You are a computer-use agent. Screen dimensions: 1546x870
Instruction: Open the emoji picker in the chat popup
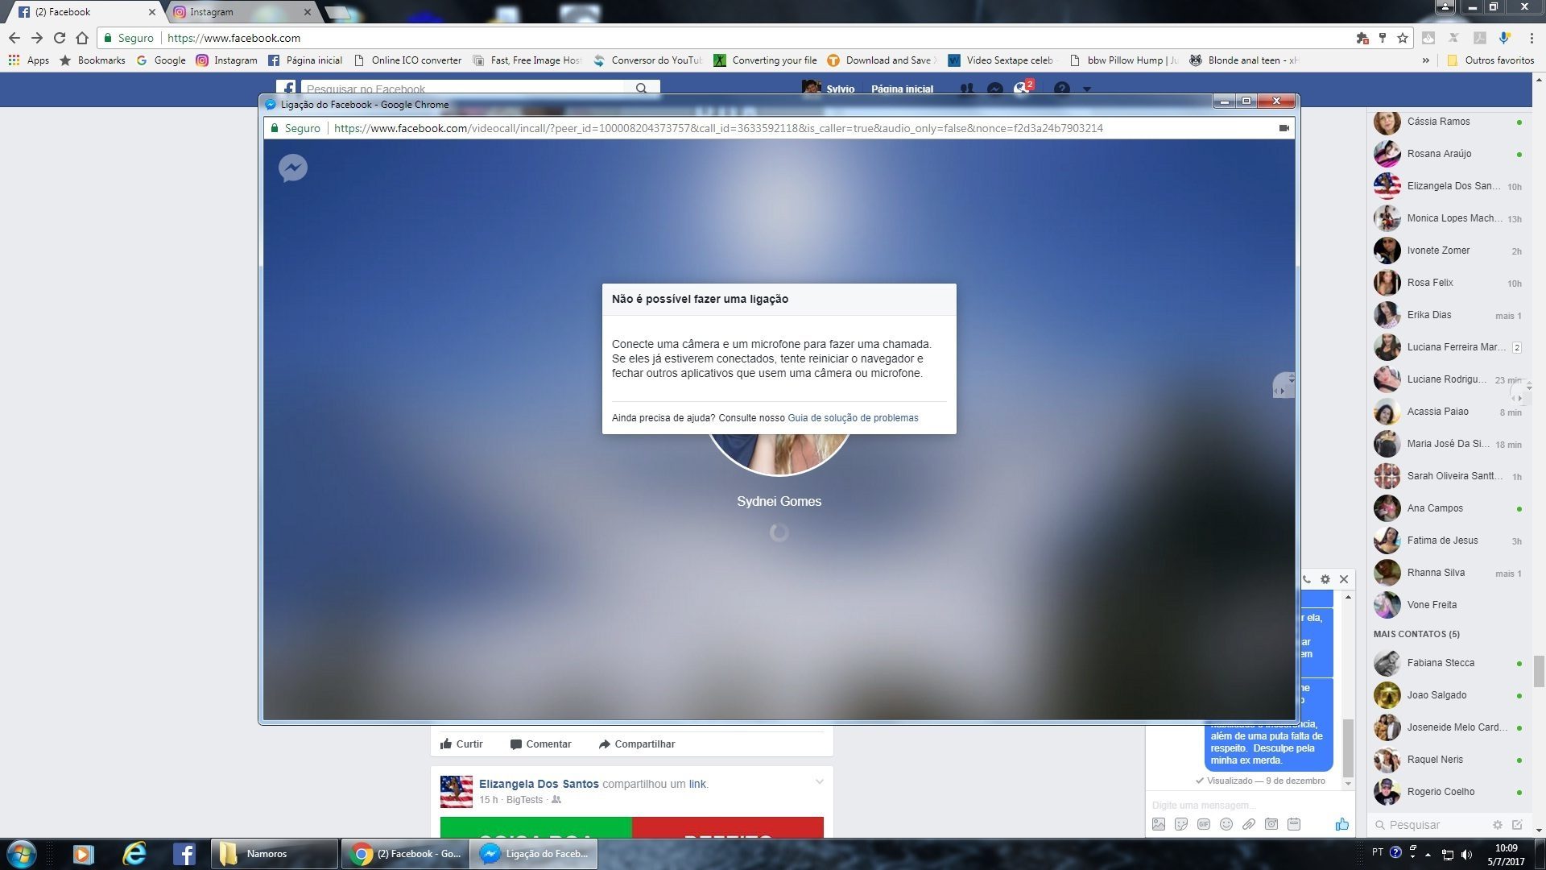click(1226, 824)
